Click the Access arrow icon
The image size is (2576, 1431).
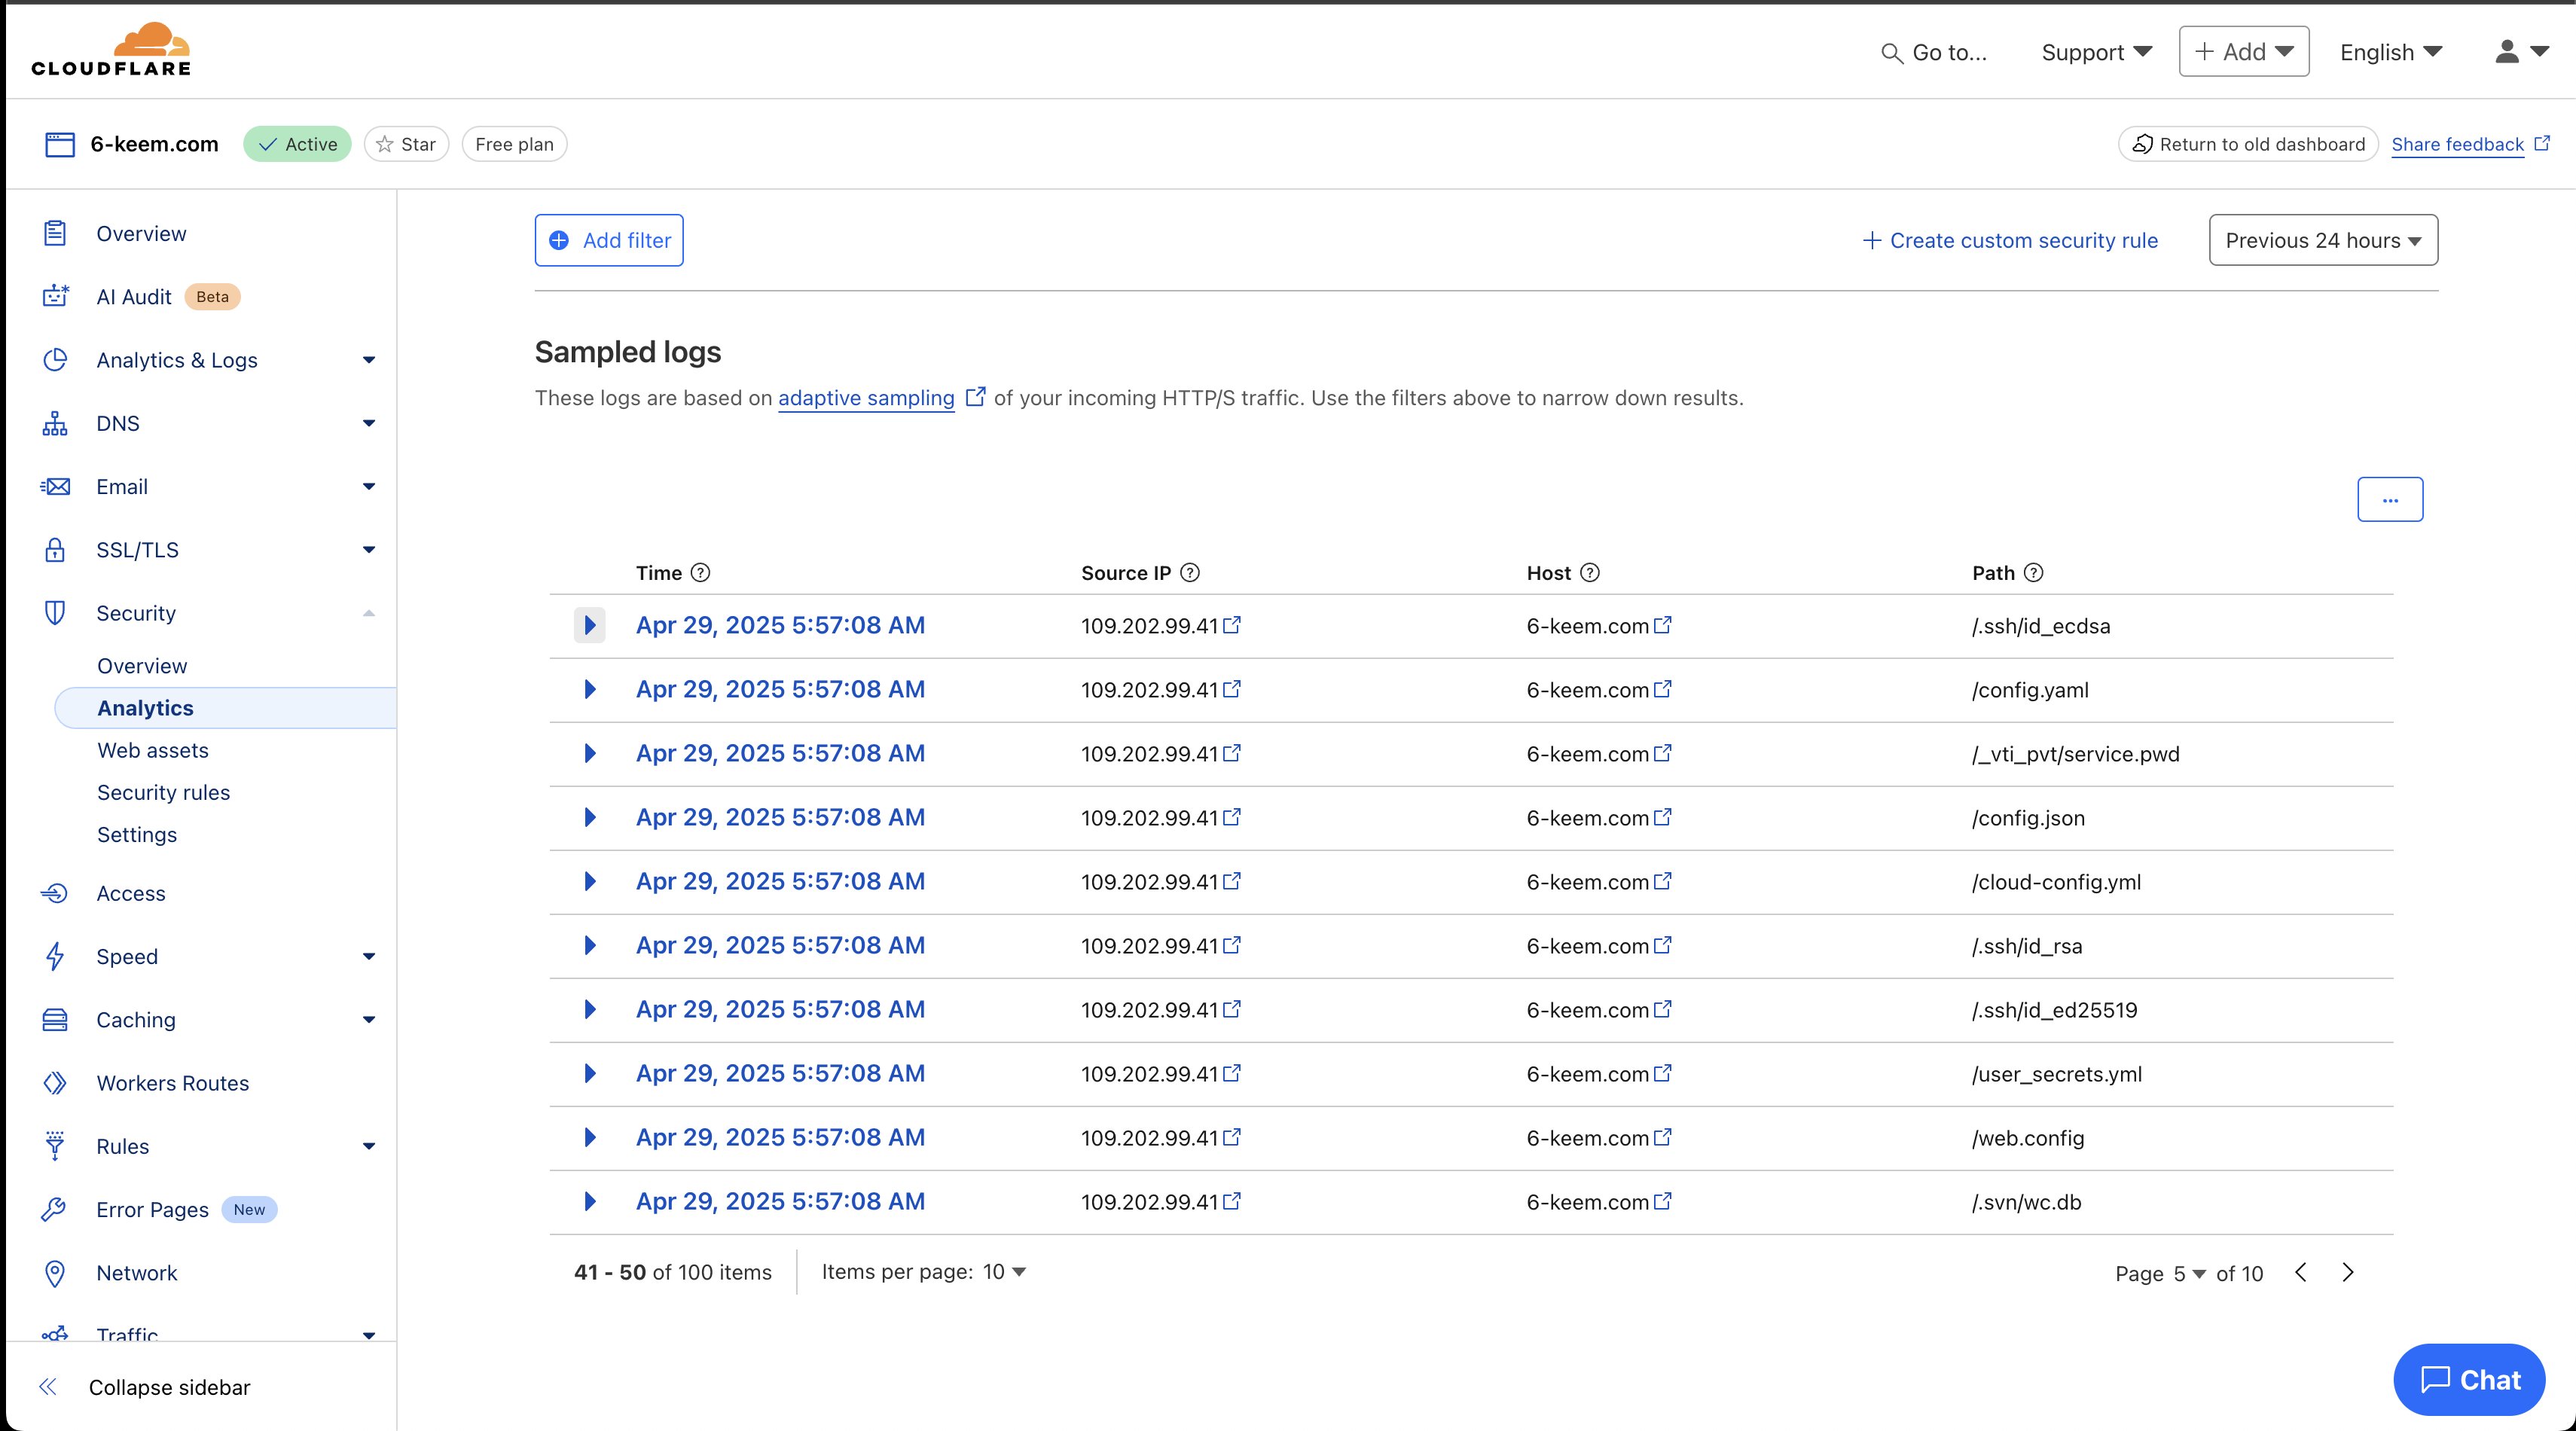(x=55, y=893)
